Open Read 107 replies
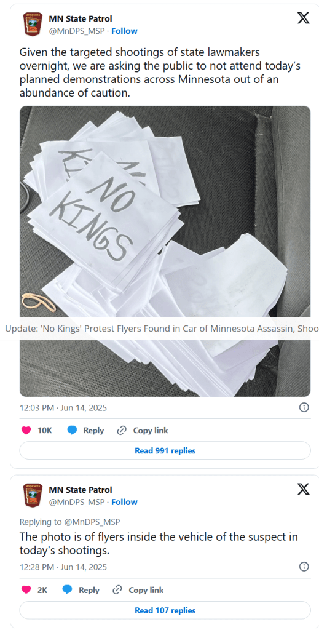 point(165,610)
